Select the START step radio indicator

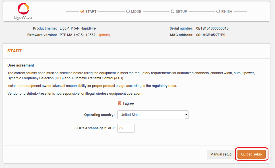82,11
